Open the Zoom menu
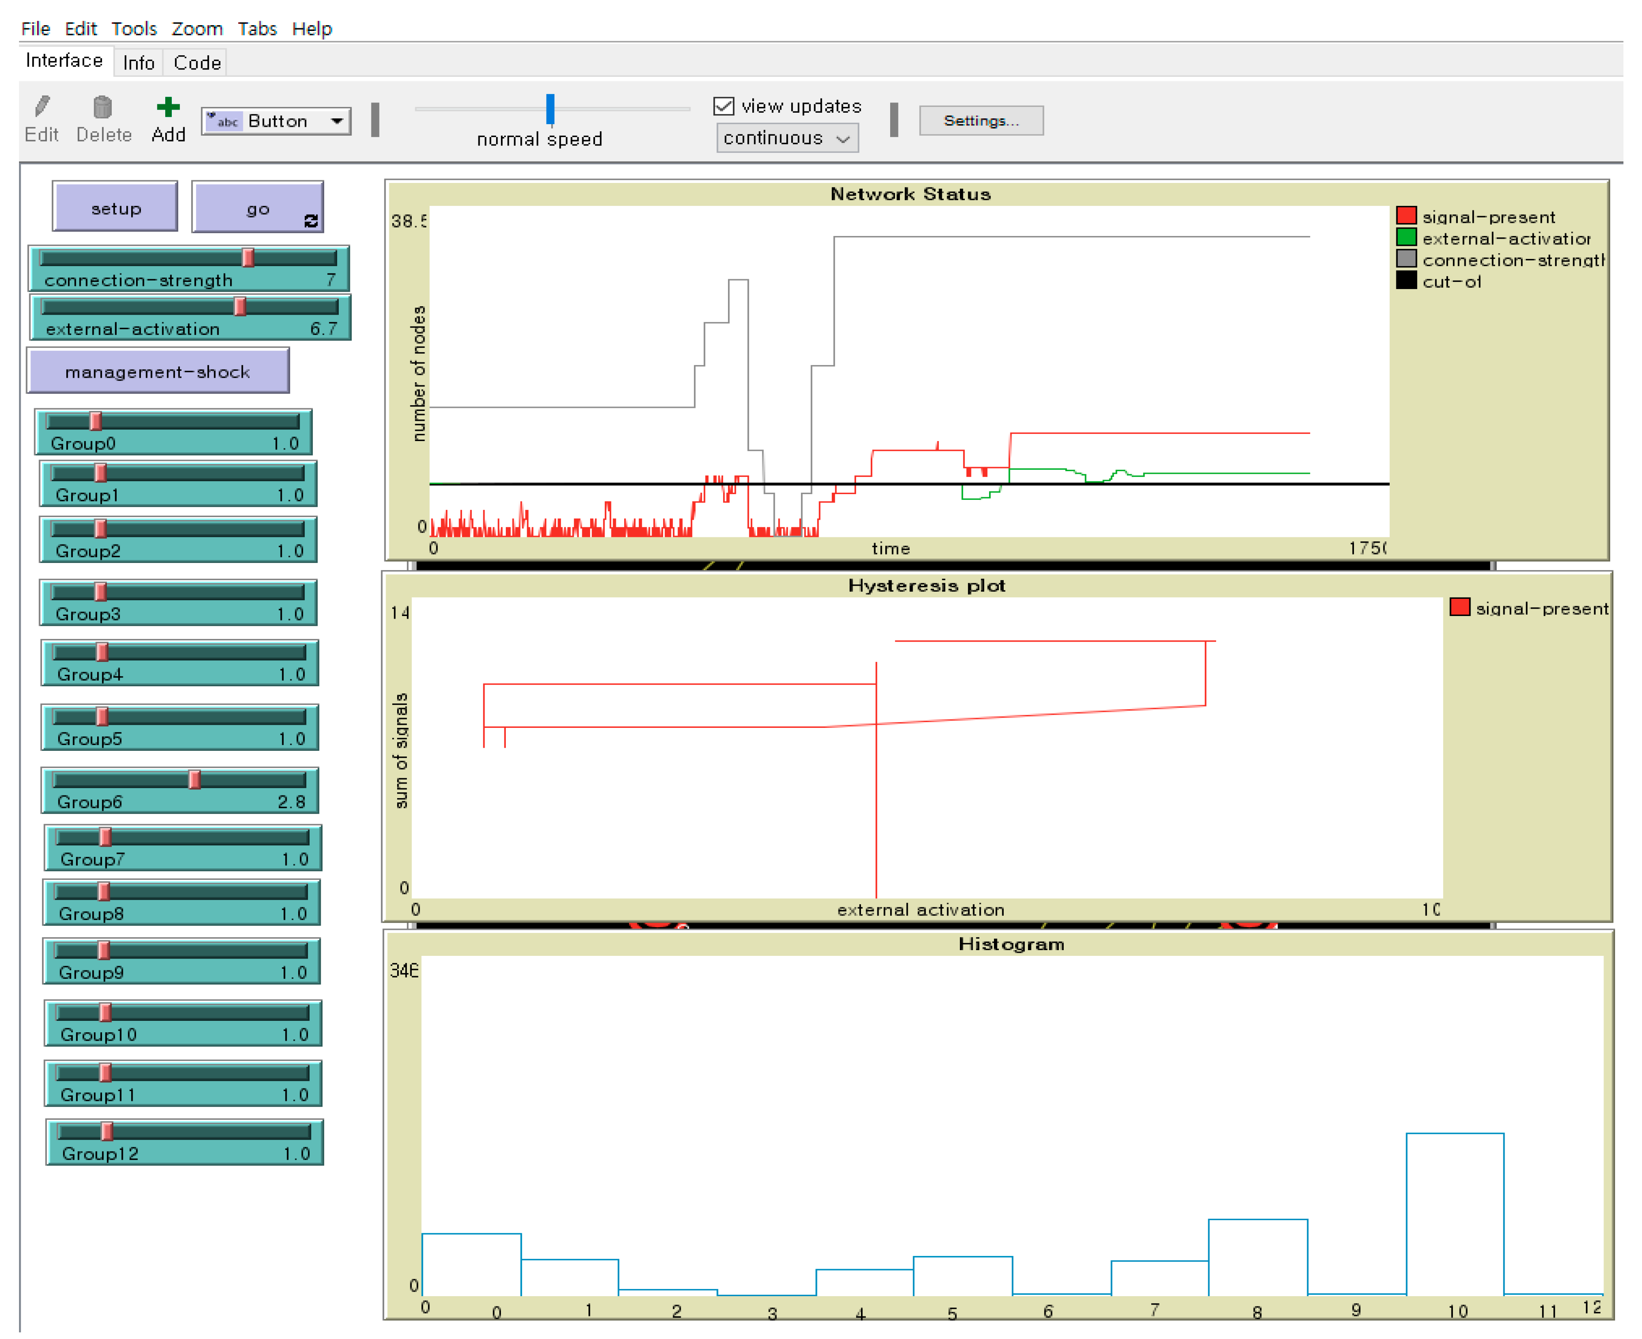Screen dimensions: 1642x1339 (197, 29)
